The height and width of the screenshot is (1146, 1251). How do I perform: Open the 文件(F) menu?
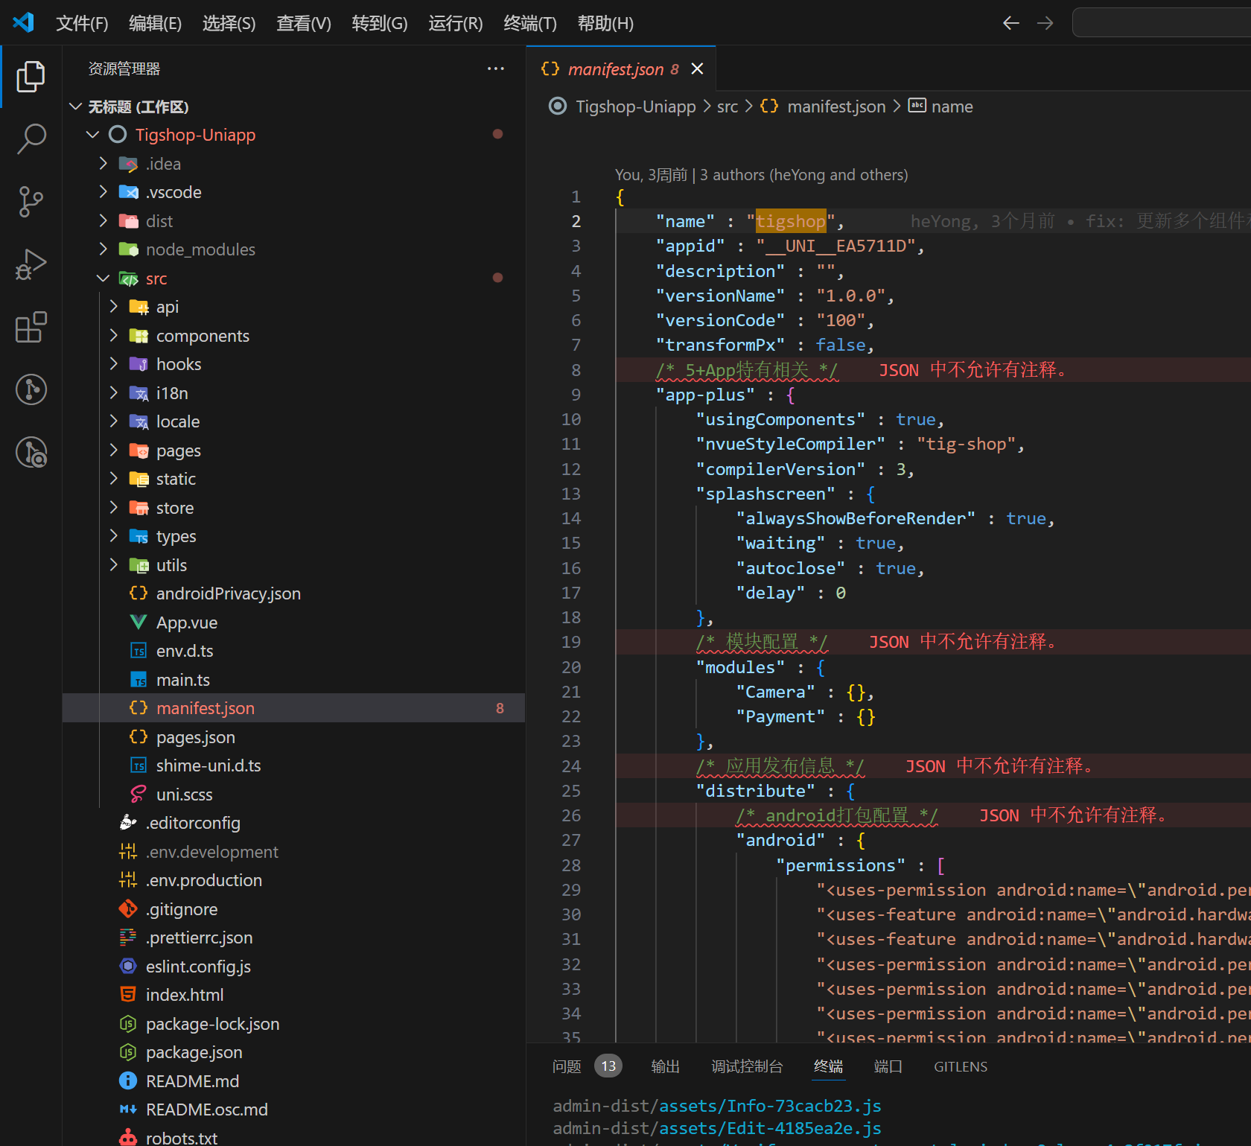(x=82, y=23)
